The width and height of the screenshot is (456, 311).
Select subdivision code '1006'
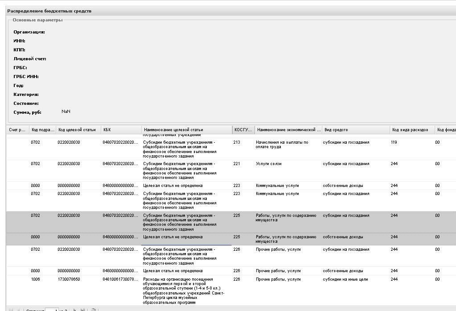coord(36,279)
